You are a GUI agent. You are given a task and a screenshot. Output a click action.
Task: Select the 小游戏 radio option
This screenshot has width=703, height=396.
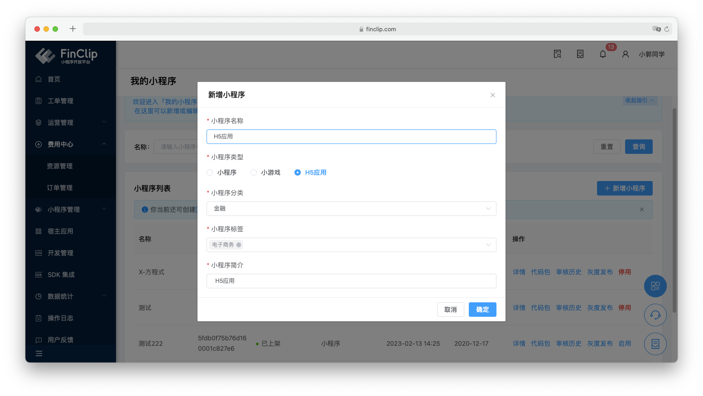254,172
